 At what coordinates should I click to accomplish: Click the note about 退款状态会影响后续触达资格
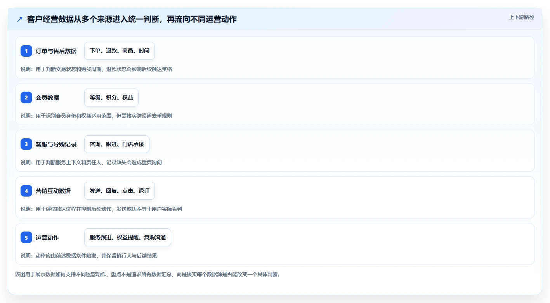(x=96, y=69)
